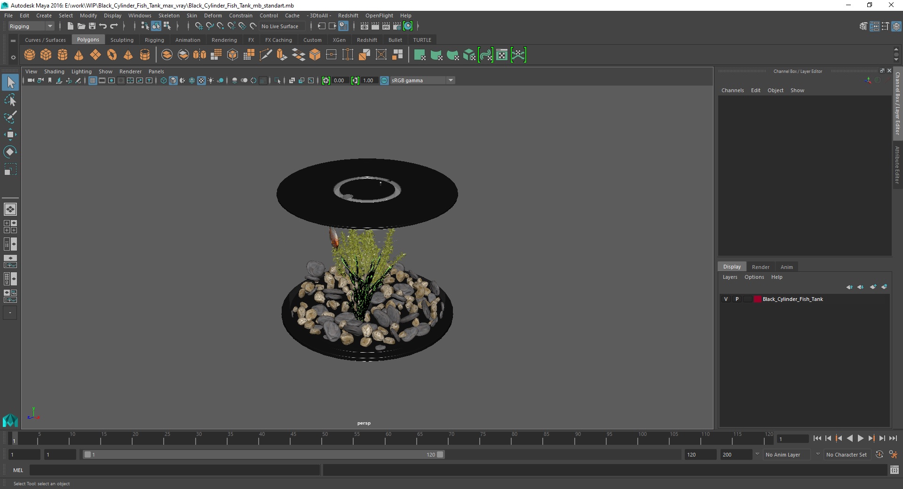Click the New Scene icon
This screenshot has height=489, width=903.
pyautogui.click(x=71, y=26)
